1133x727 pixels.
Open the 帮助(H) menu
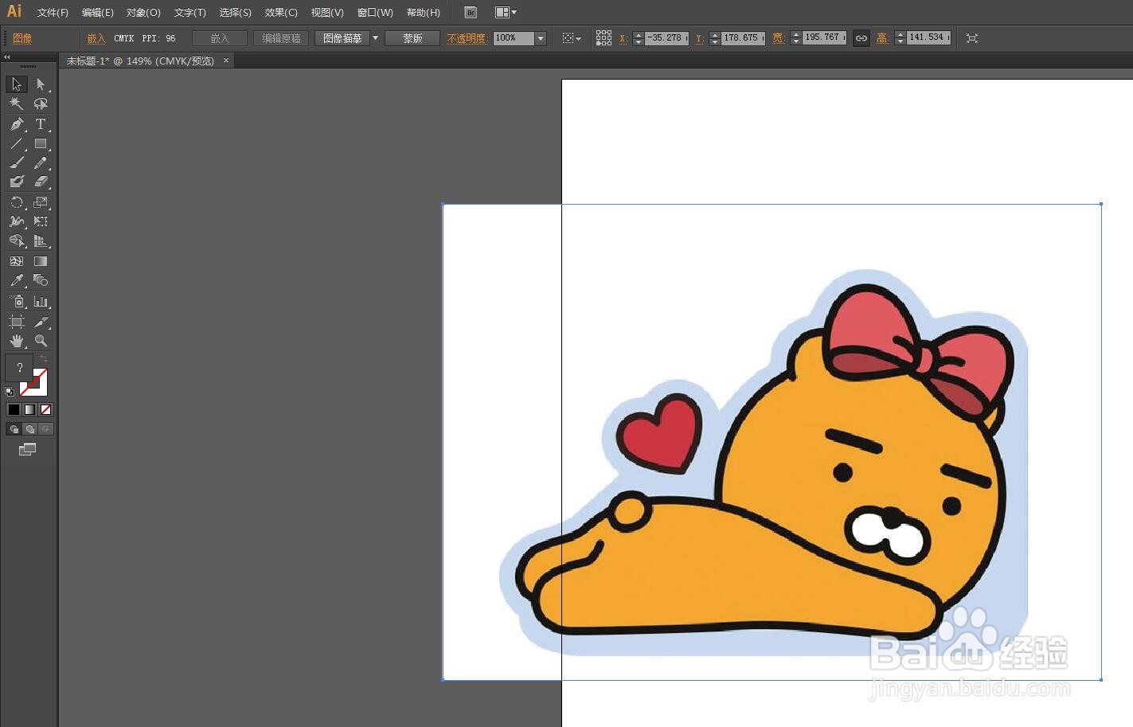(x=423, y=13)
